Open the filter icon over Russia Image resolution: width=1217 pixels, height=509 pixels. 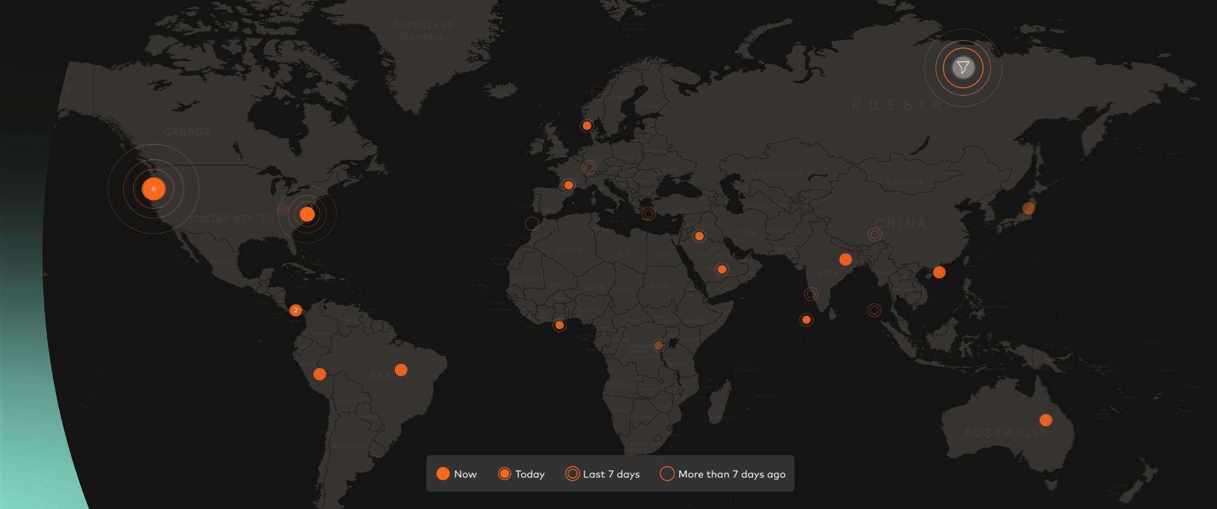[963, 68]
